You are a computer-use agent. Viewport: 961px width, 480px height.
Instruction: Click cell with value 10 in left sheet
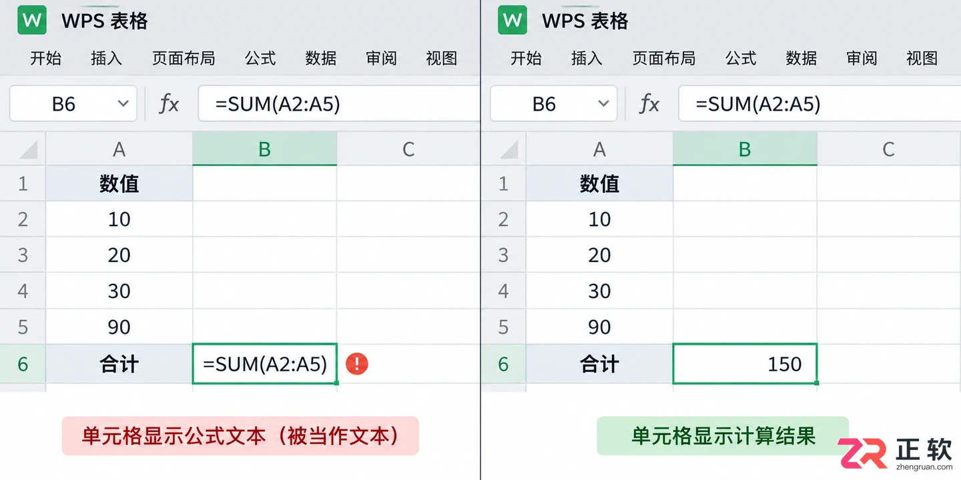(x=119, y=219)
